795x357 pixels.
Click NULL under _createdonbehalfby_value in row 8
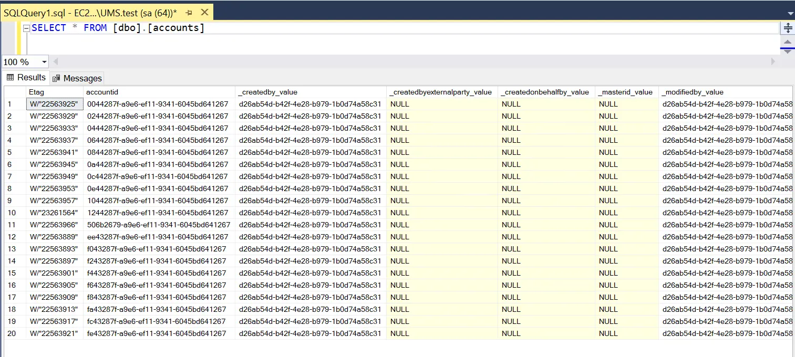pos(546,188)
